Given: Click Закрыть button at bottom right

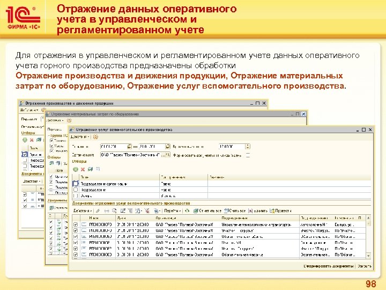Looking at the screenshot, I should (x=365, y=266).
